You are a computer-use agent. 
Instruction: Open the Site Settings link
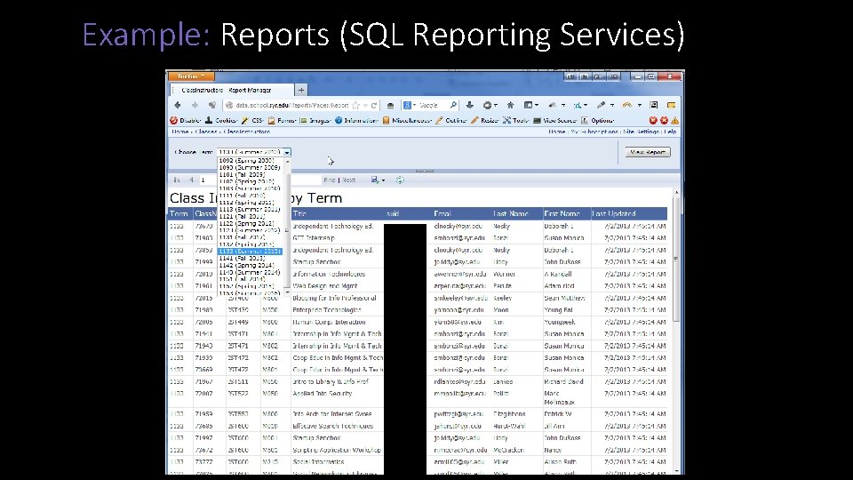tap(641, 132)
